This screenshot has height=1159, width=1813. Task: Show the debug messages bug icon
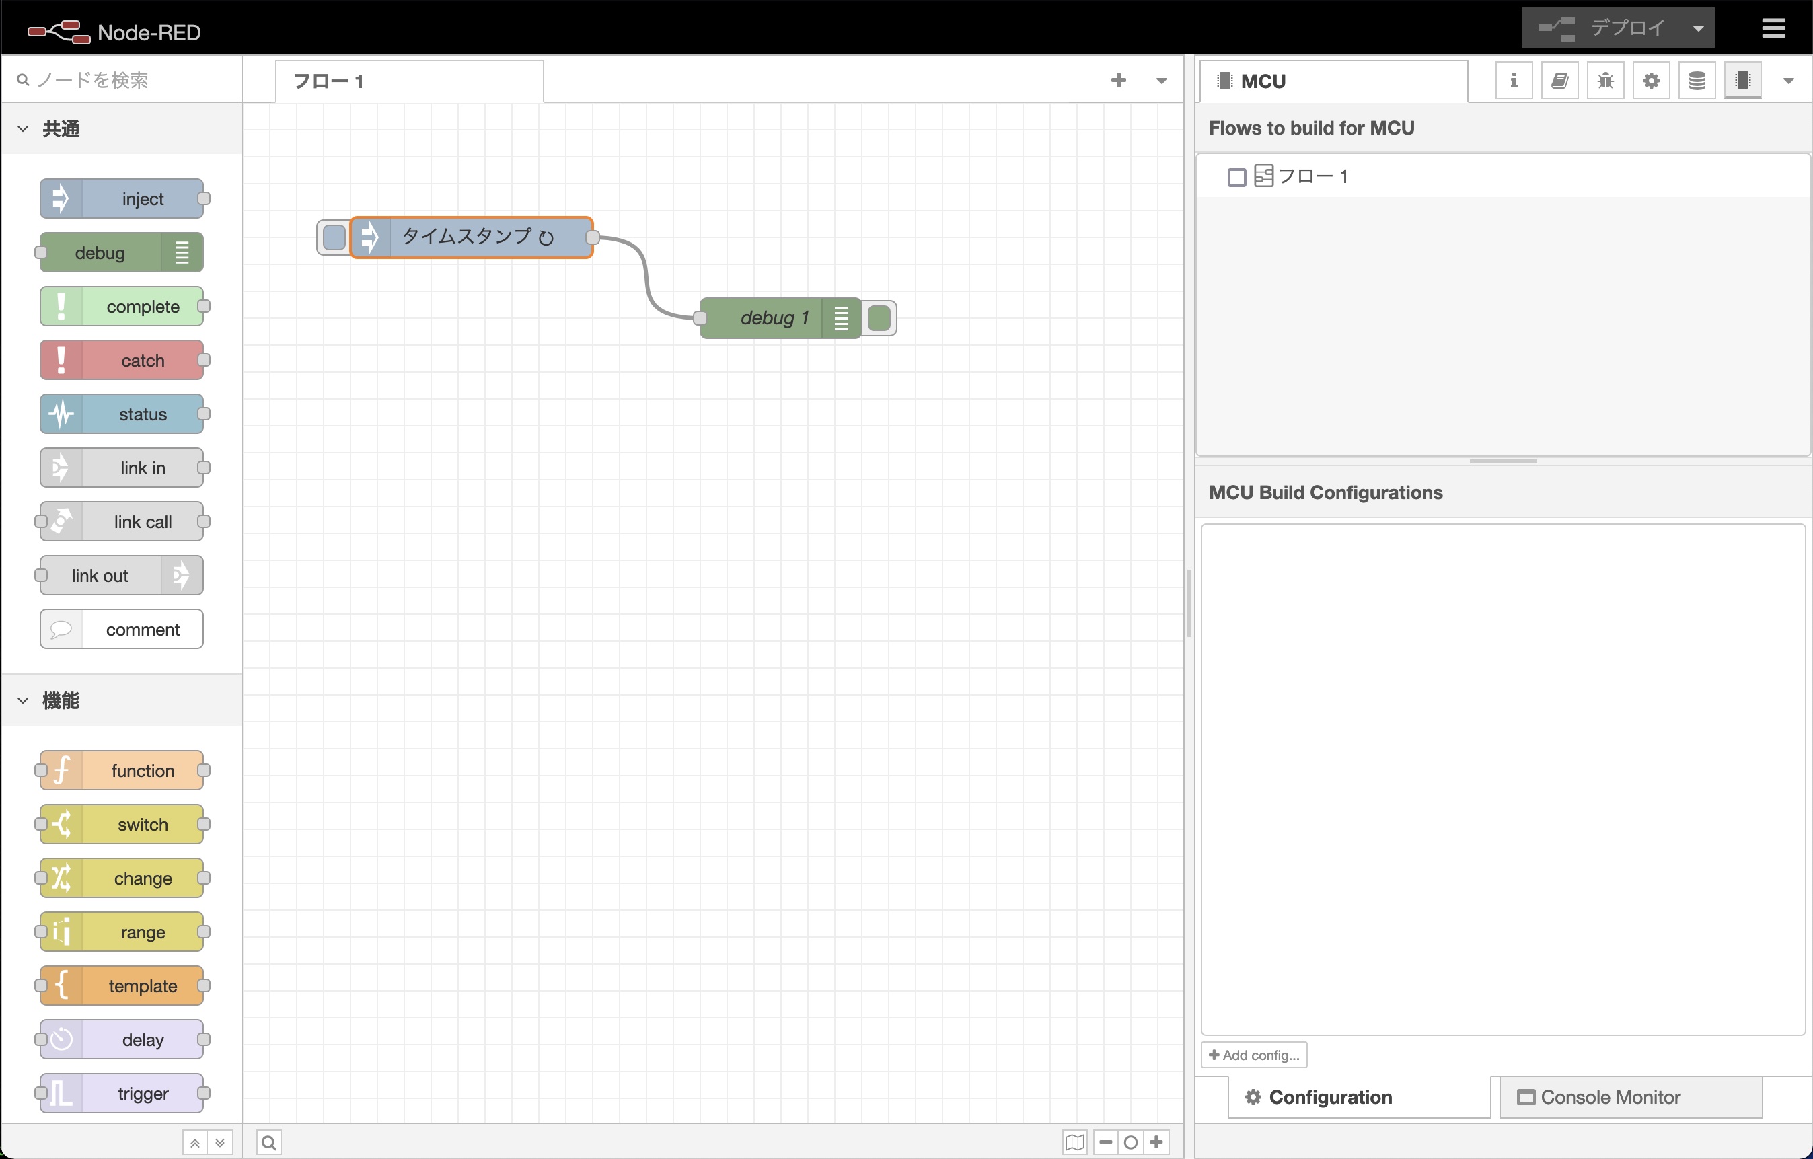pyautogui.click(x=1605, y=81)
